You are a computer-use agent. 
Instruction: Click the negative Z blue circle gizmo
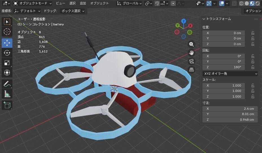[184, 36]
